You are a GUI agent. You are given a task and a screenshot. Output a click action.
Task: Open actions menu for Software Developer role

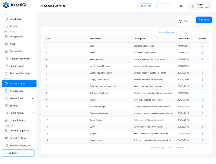[202, 93]
